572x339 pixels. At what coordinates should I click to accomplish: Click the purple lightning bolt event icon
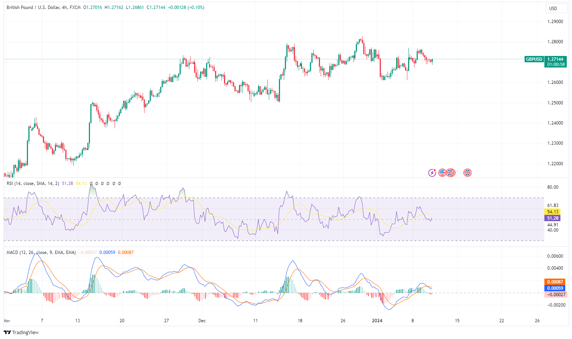tap(432, 173)
